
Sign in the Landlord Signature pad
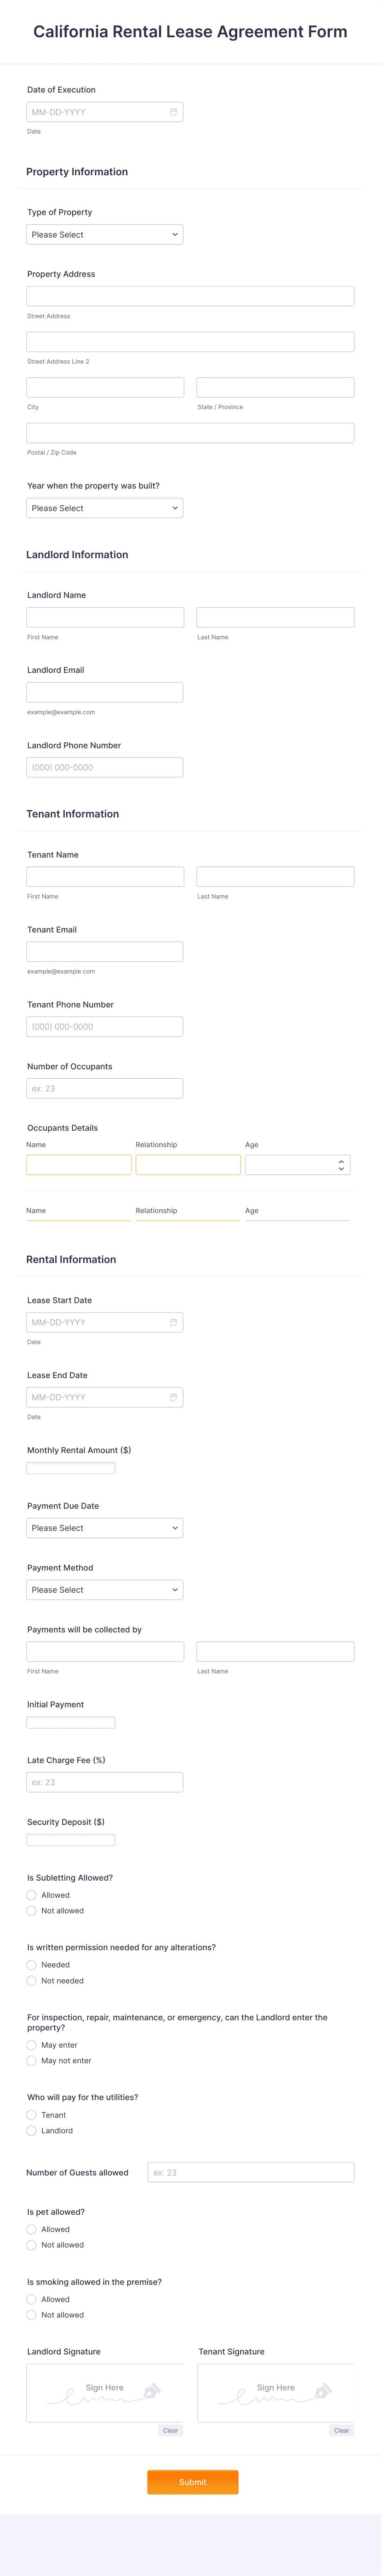click(105, 2393)
